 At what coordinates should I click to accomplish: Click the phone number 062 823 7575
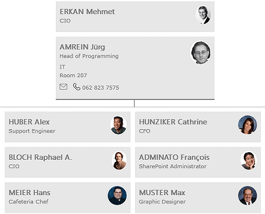tap(100, 88)
